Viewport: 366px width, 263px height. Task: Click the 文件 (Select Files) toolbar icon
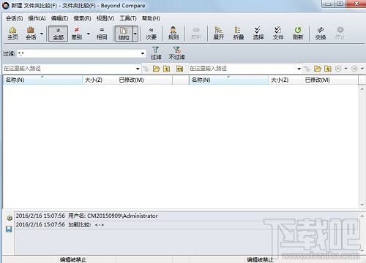278,34
